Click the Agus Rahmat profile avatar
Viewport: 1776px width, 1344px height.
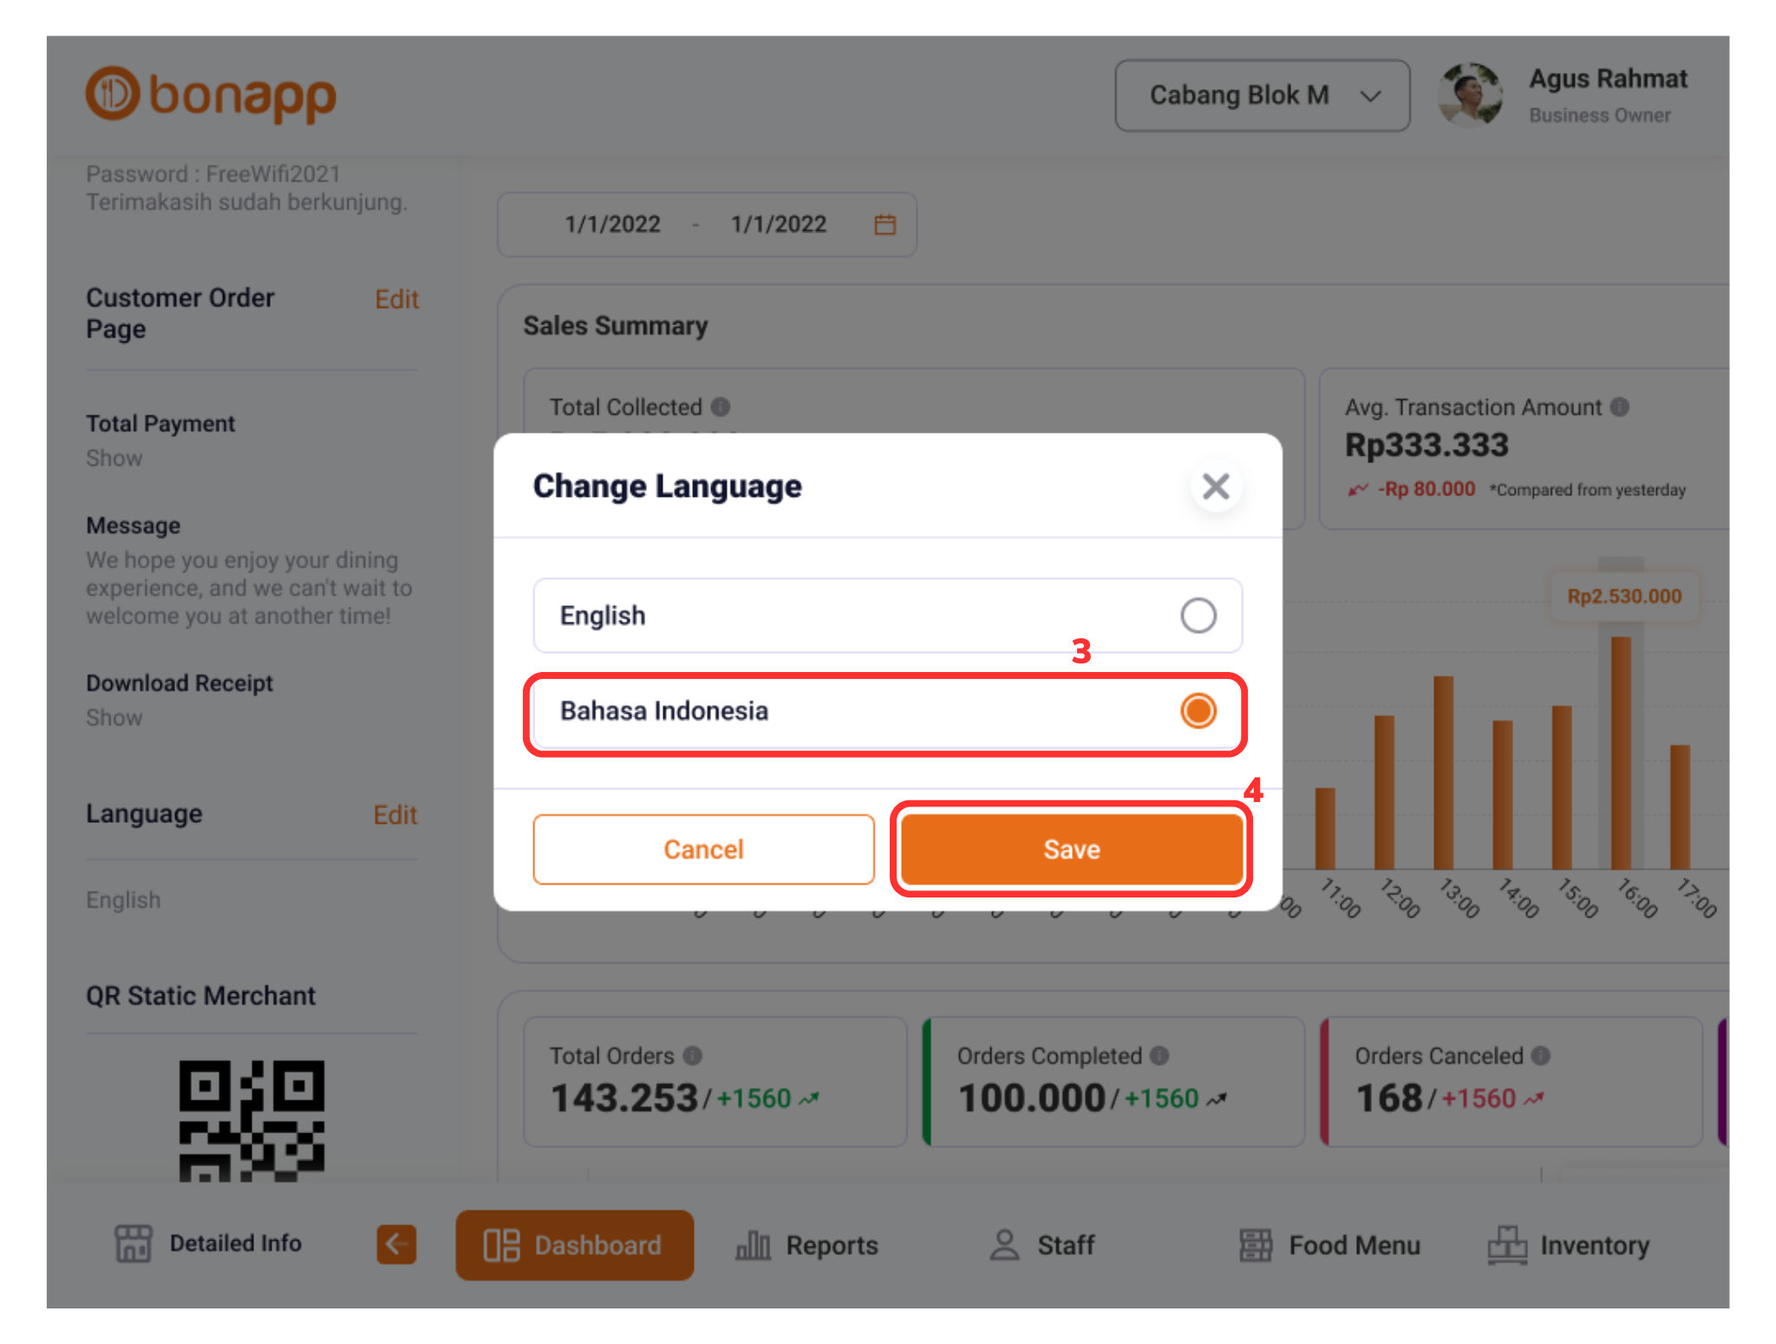[x=1469, y=95]
